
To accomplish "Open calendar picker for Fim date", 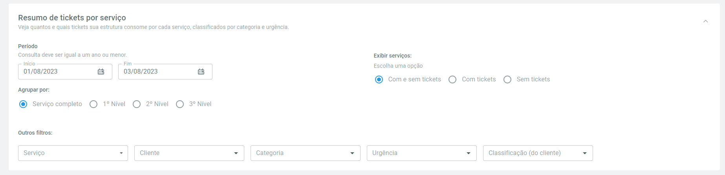I will tap(201, 72).
